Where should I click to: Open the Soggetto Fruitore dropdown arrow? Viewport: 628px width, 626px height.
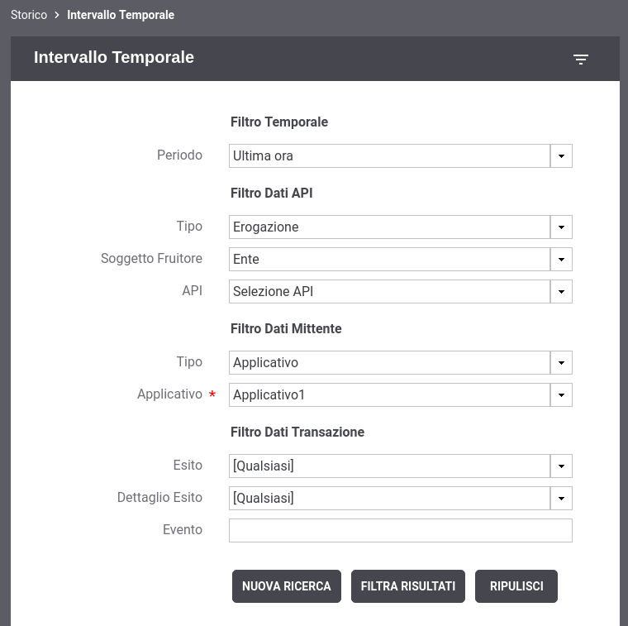(562, 260)
